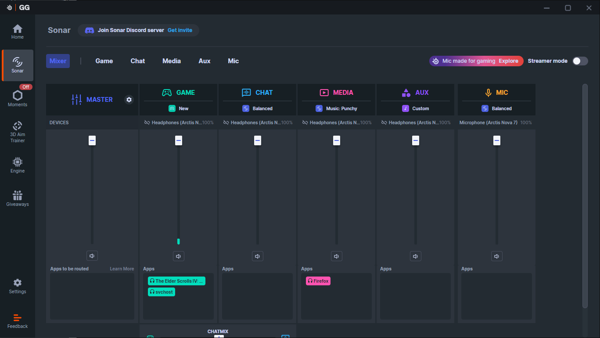
Task: Open Settings from the sidebar
Action: [18, 286]
